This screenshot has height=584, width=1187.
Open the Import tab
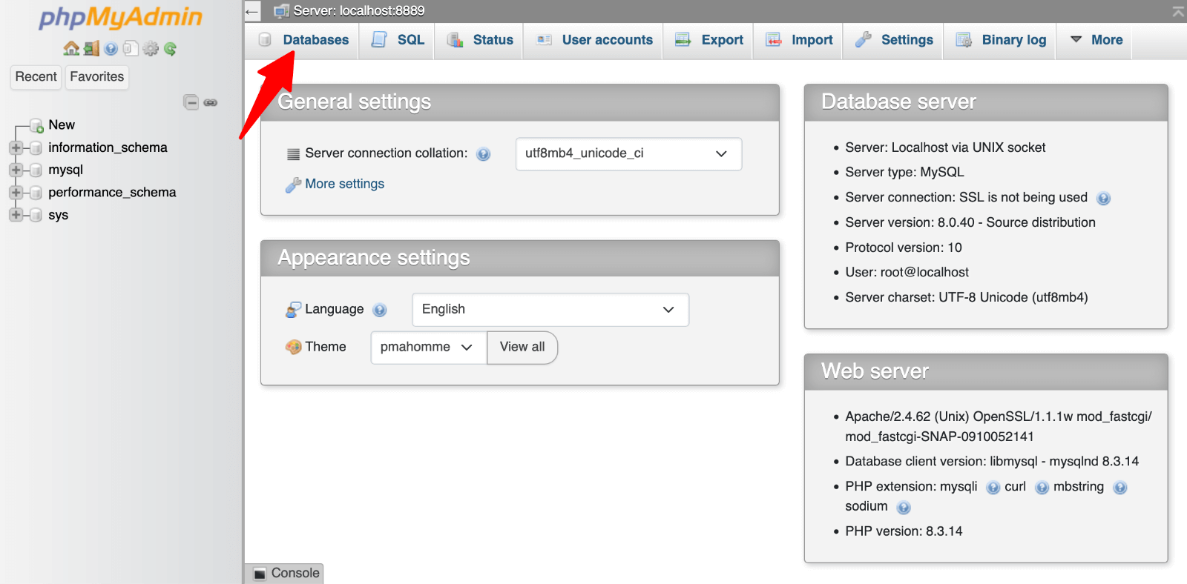[798, 40]
